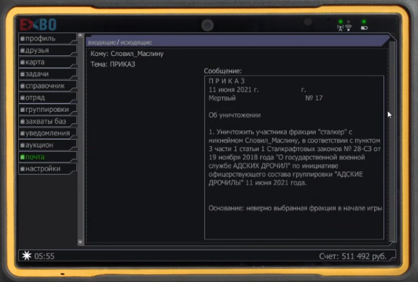Click inside the Сообщение message box
Image resolution: width=418 pixels, height=282 pixels.
[294, 157]
